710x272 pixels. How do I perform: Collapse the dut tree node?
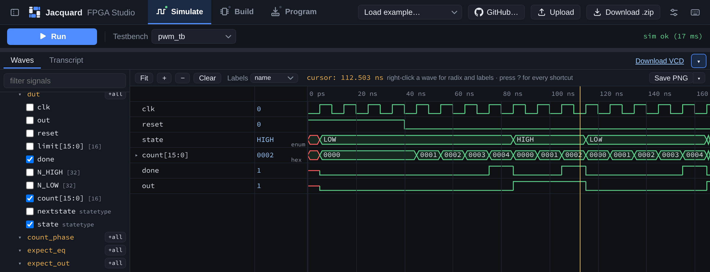click(x=20, y=95)
